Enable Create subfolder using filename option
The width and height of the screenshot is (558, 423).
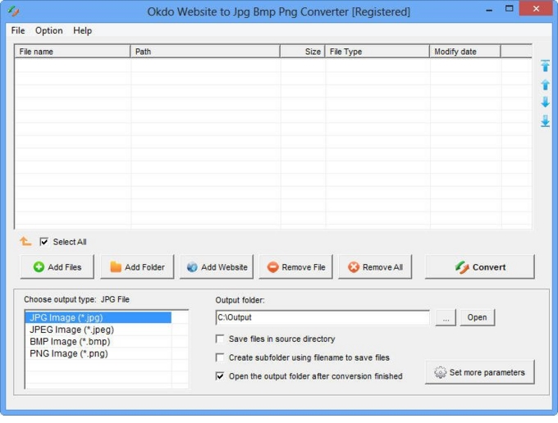(x=220, y=357)
